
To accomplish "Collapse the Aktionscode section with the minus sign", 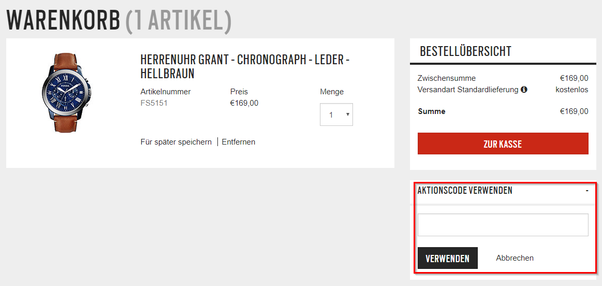I will coord(587,190).
